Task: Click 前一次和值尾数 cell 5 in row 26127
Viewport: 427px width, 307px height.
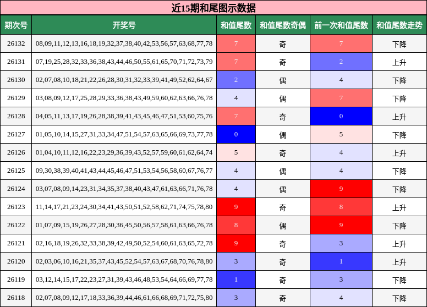Action: (x=341, y=134)
